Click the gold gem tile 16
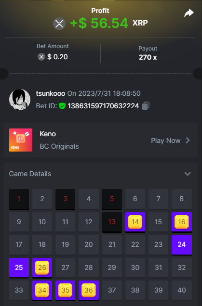Screen dimensions: 202x306 click(182, 222)
